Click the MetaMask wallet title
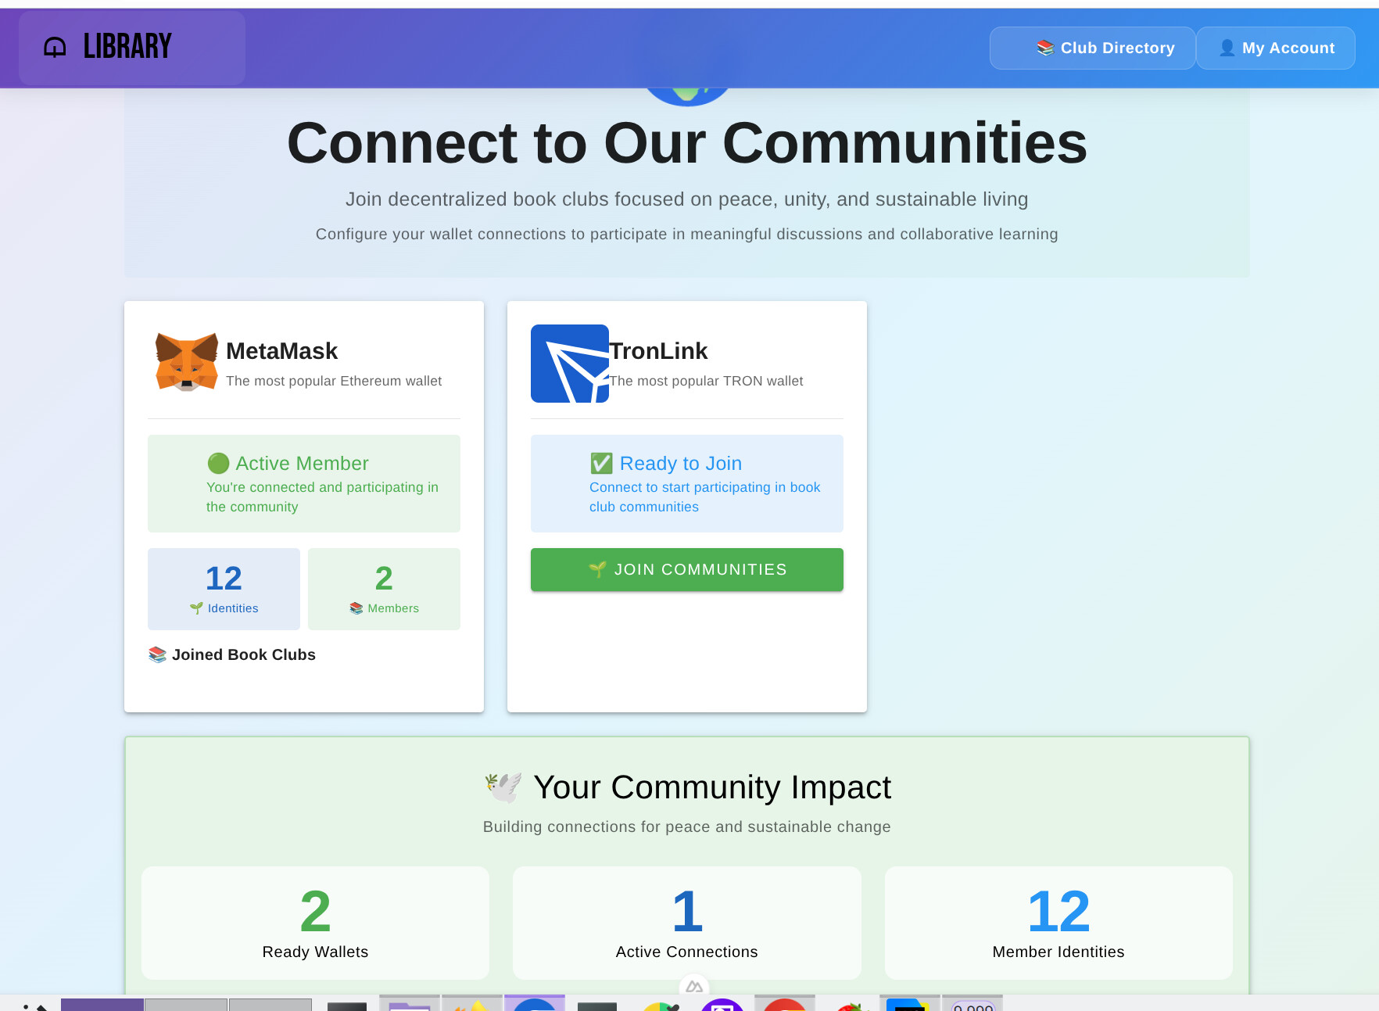1379x1011 pixels. point(281,351)
